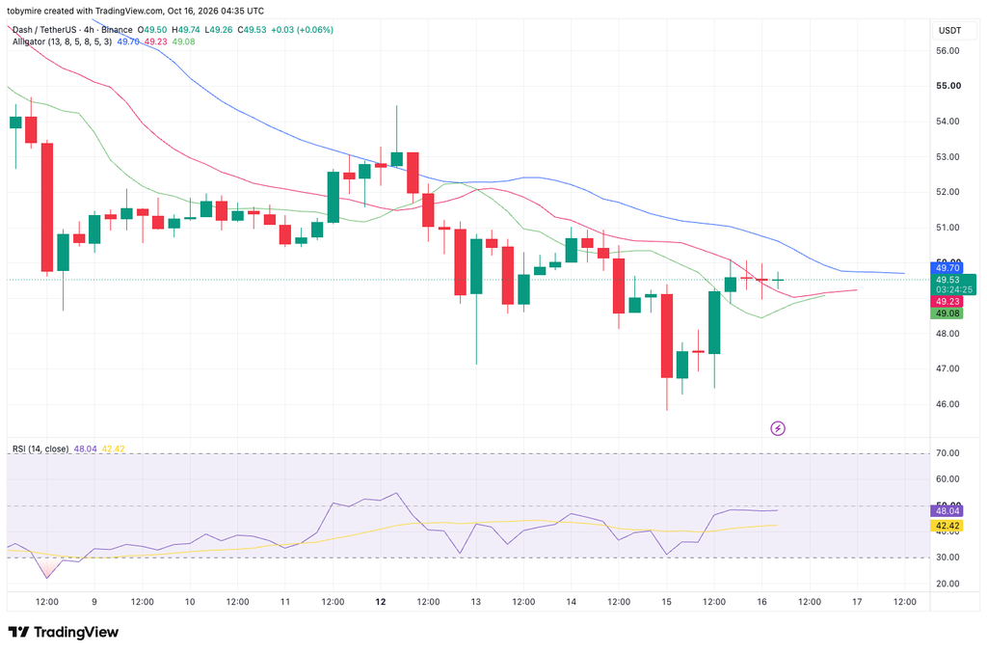Click date label 14 on the time axis
Viewport: 987px width, 653px height.
pyautogui.click(x=571, y=602)
